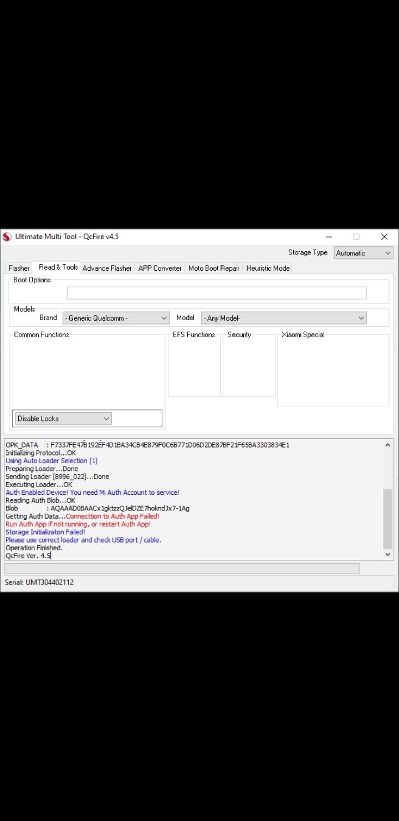Click the Blob value line
The height and width of the screenshot is (821, 399).
[x=98, y=508]
